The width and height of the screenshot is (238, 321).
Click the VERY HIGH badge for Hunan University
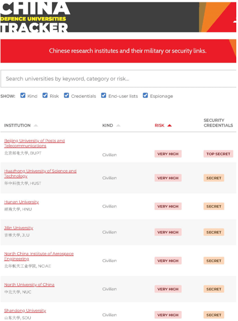coord(168,206)
